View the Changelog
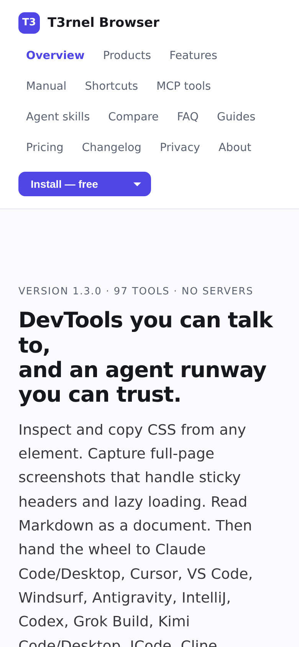Image resolution: width=299 pixels, height=647 pixels. tap(112, 147)
